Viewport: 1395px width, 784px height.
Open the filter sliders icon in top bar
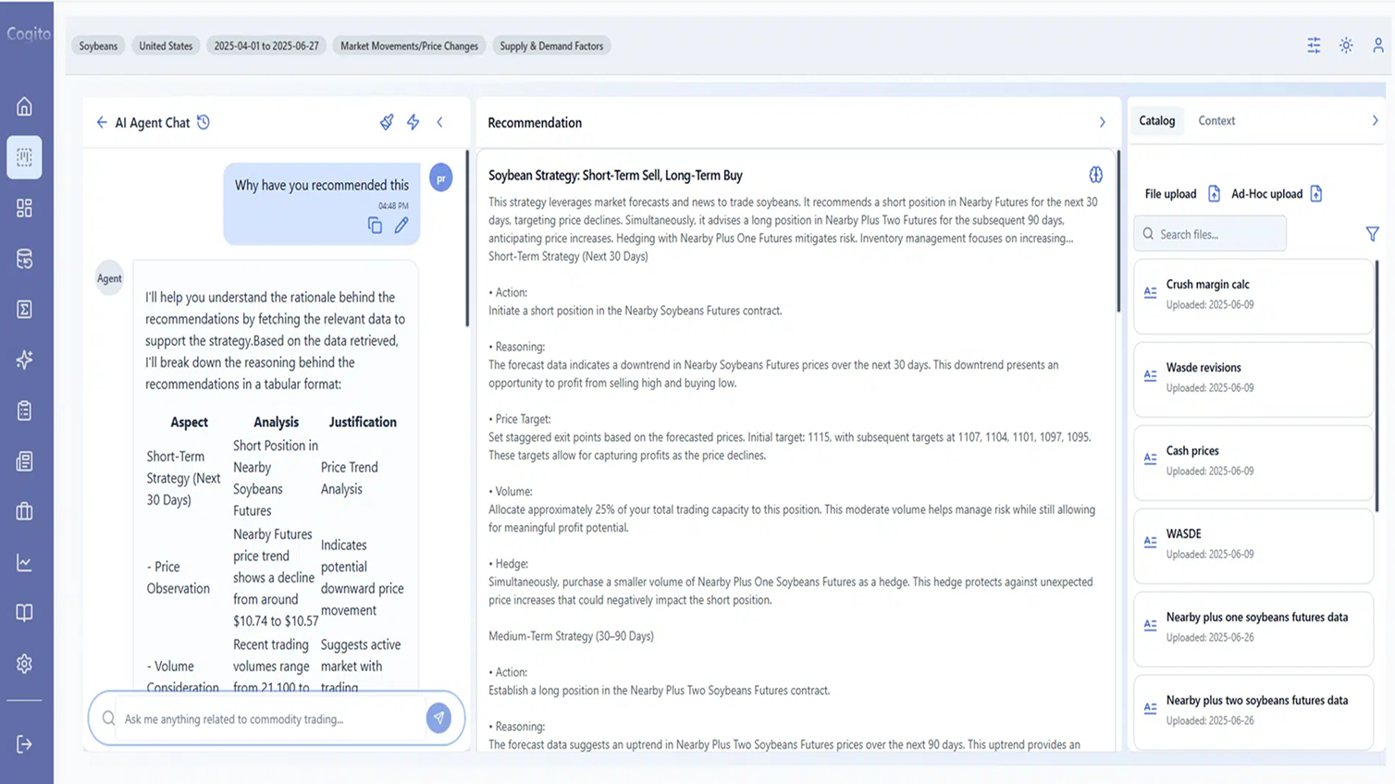tap(1314, 45)
